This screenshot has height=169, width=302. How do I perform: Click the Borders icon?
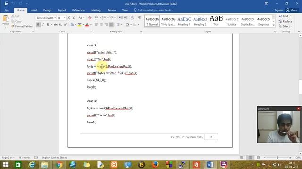(x=134, y=25)
